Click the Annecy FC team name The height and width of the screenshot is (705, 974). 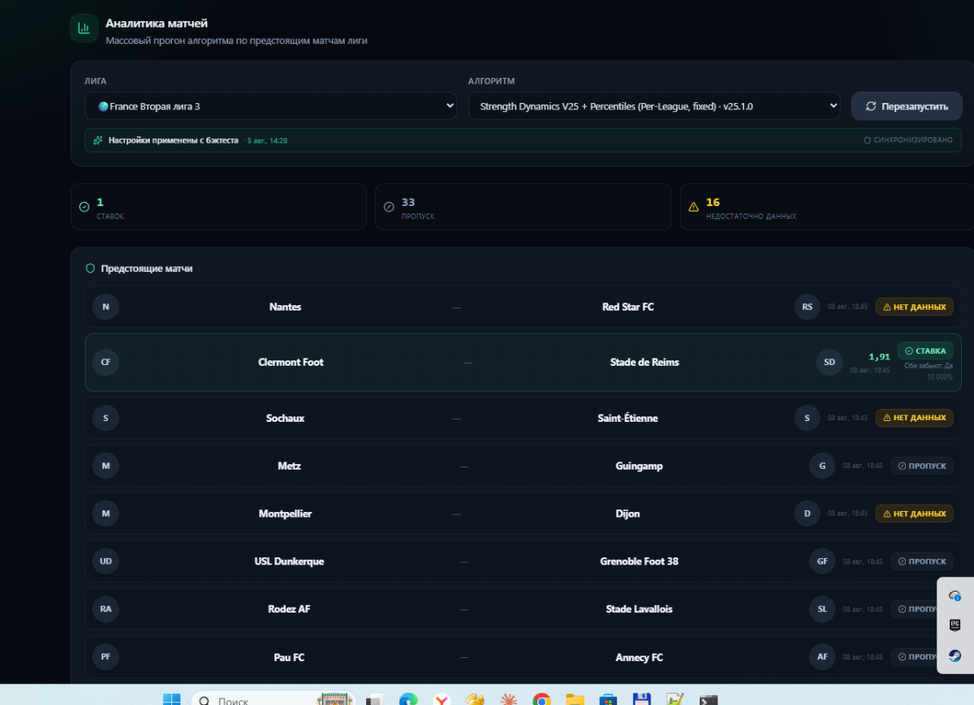[639, 657]
